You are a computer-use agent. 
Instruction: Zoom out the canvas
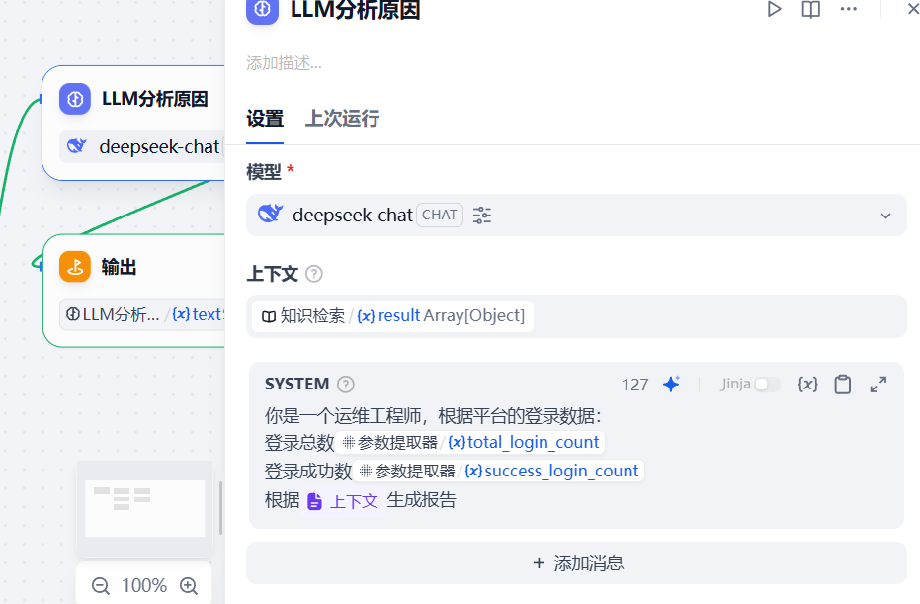(101, 586)
